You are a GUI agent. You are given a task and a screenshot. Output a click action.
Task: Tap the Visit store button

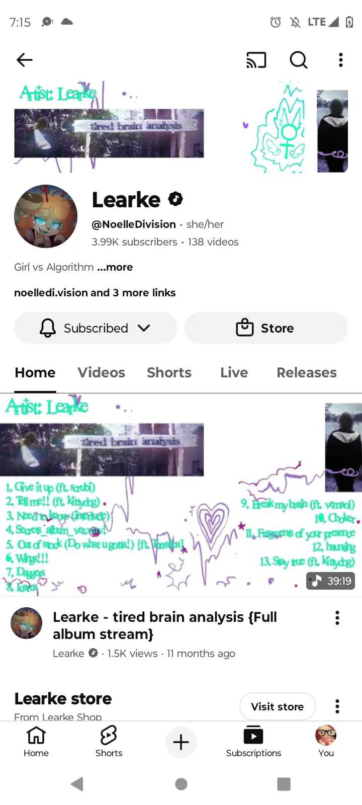(278, 706)
